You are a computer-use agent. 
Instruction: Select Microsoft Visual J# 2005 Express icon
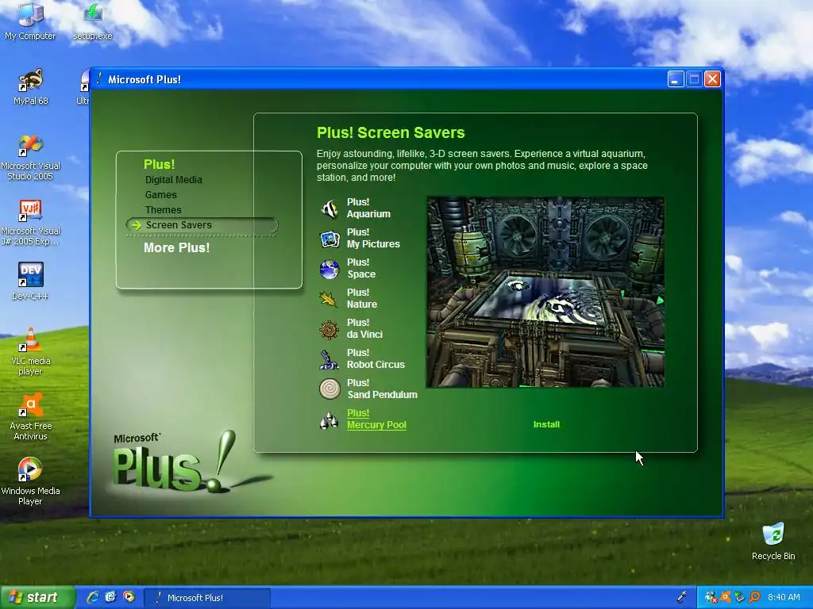[31, 223]
